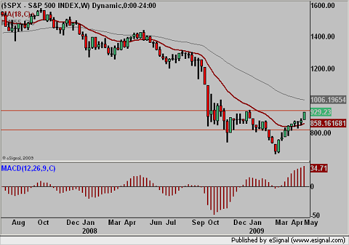Select the upper red horizontal resistance line

155,110
